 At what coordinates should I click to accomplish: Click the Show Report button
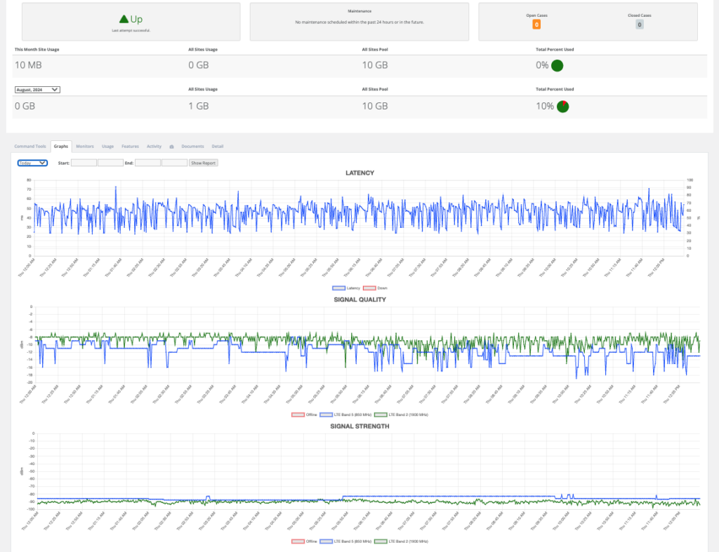pos(203,162)
